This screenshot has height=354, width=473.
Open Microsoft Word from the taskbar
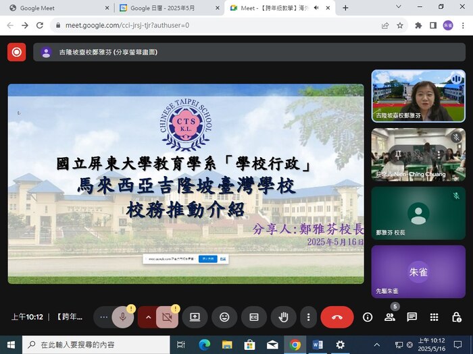point(318,345)
